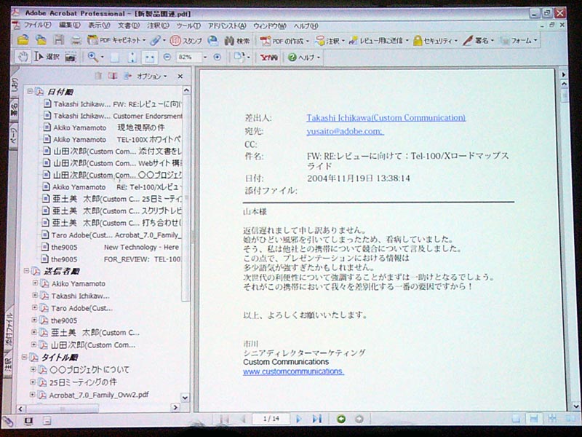The image size is (582, 437).
Task: Open the ツール(T) menu
Action: [188, 25]
